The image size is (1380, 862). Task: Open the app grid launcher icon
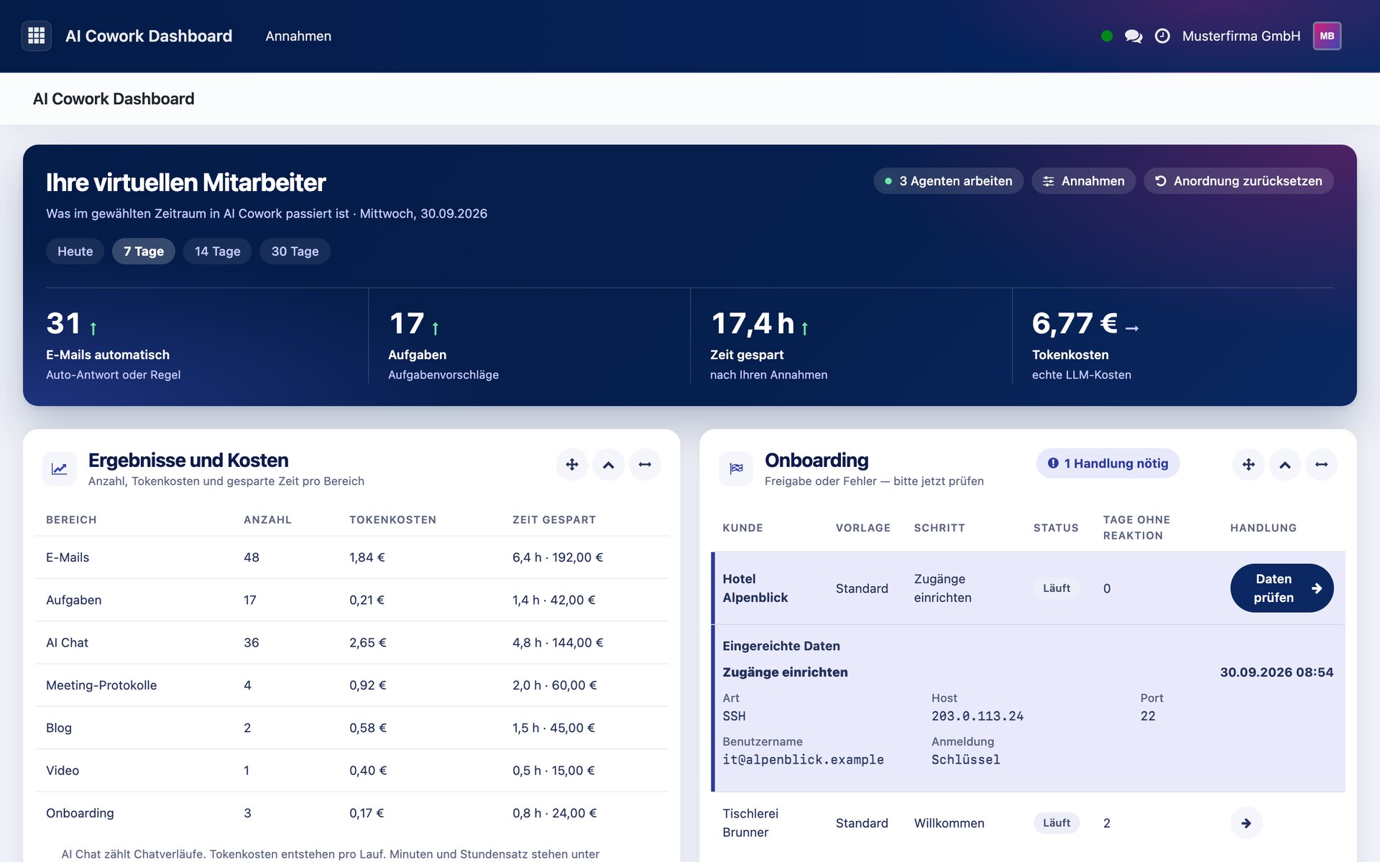coord(36,36)
